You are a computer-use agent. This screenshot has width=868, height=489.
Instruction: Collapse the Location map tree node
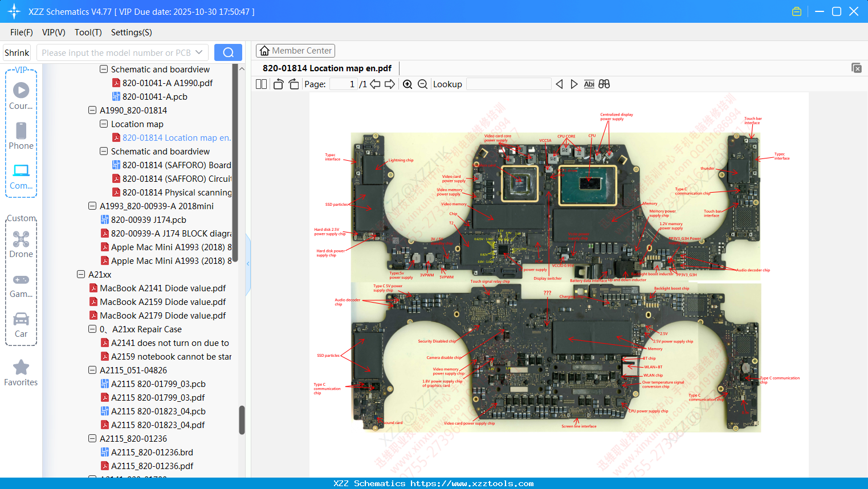104,124
